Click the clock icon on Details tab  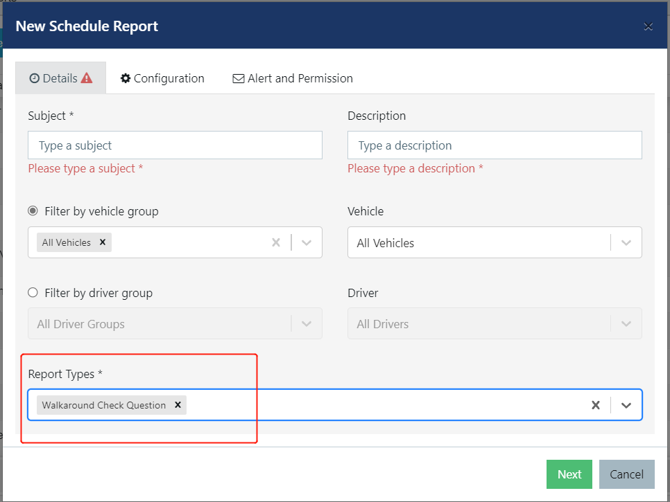[34, 78]
